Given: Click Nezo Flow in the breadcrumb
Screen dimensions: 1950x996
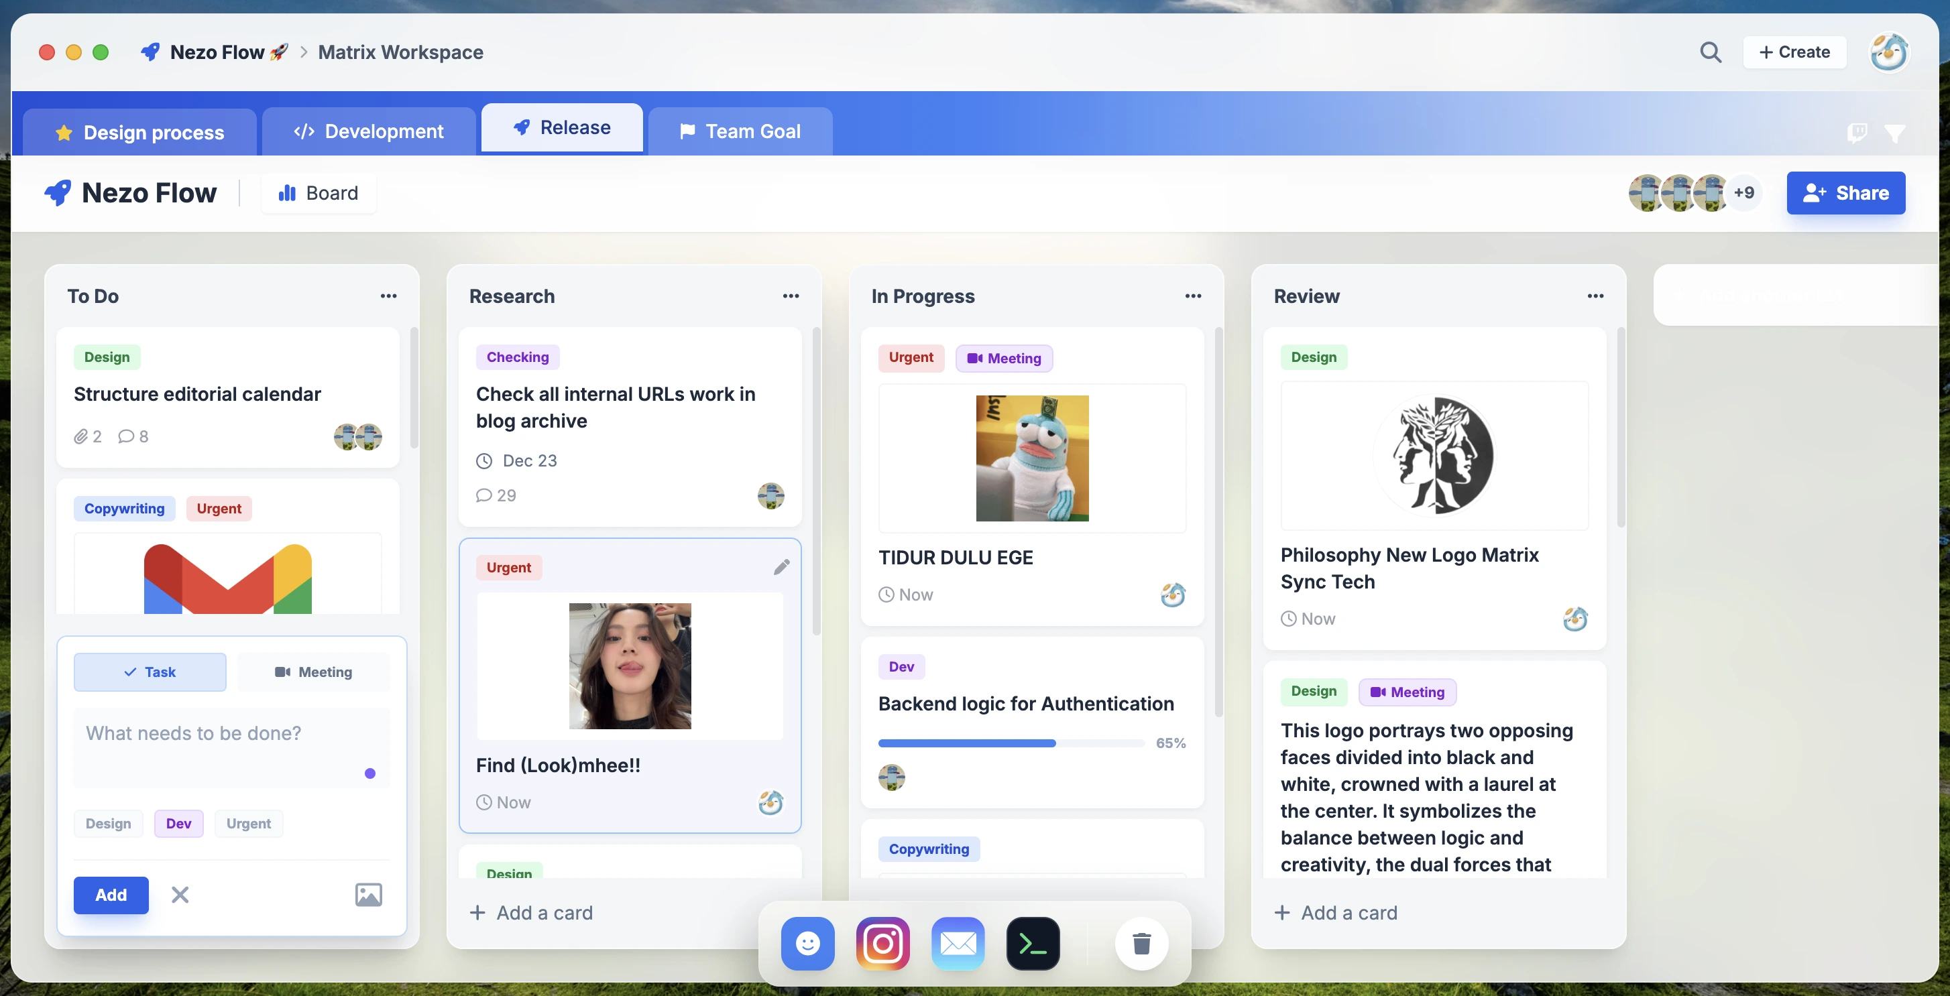Looking at the screenshot, I should click(x=217, y=52).
